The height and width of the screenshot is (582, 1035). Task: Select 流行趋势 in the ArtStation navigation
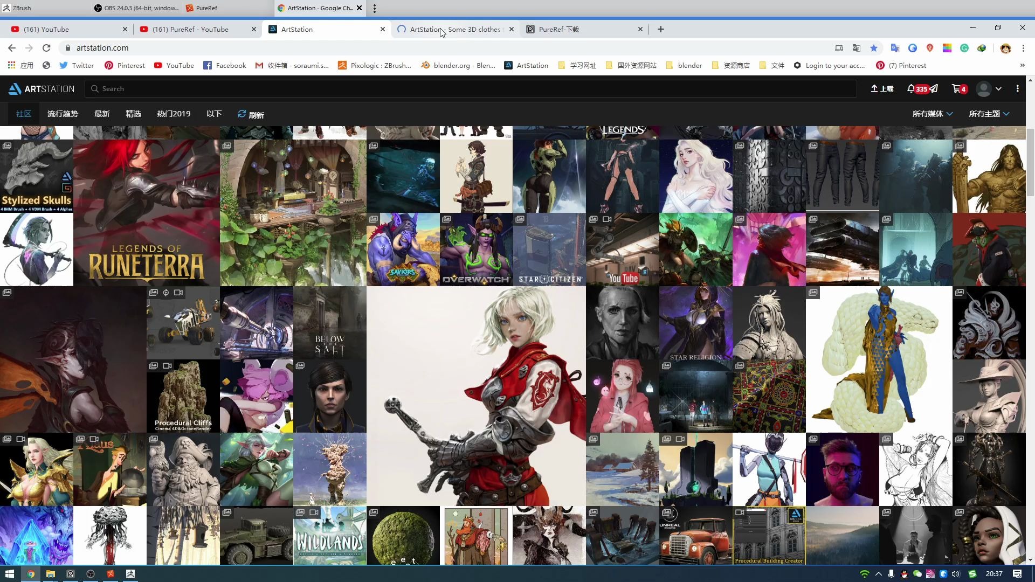(x=63, y=114)
